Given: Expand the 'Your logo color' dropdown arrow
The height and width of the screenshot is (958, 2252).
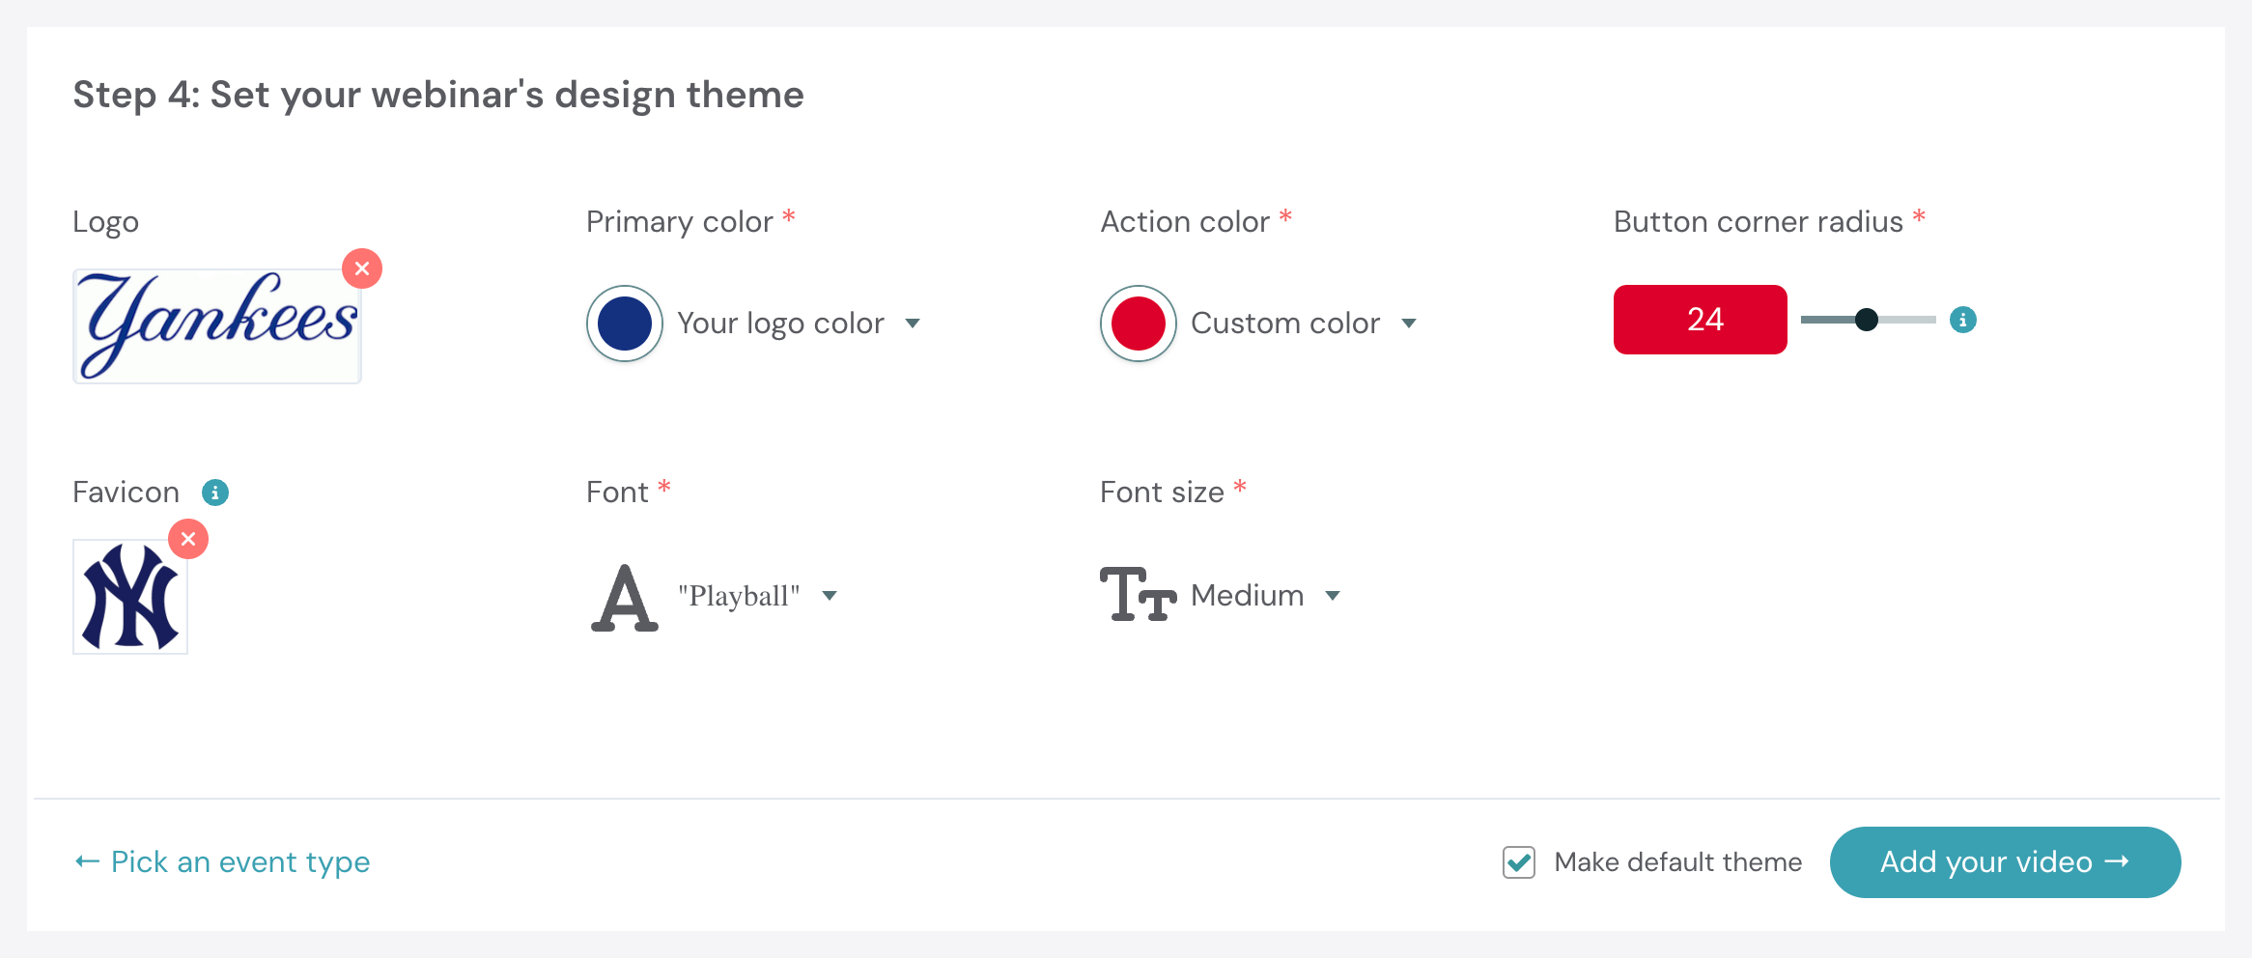Looking at the screenshot, I should pyautogui.click(x=913, y=324).
